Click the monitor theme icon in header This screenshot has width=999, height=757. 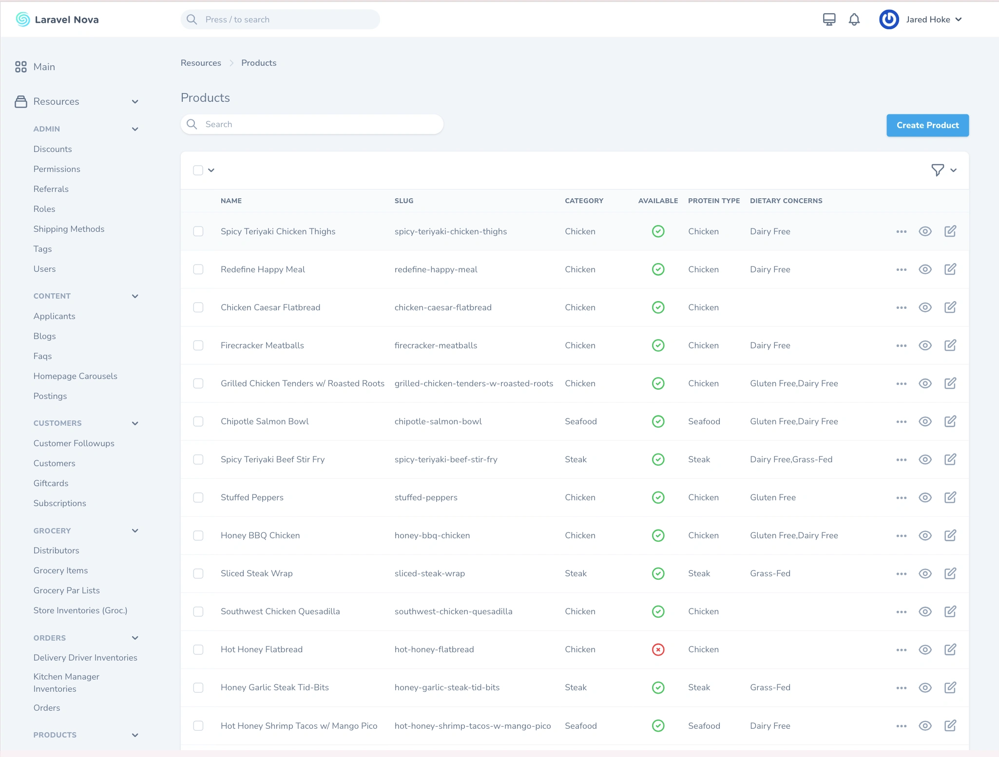coord(829,19)
